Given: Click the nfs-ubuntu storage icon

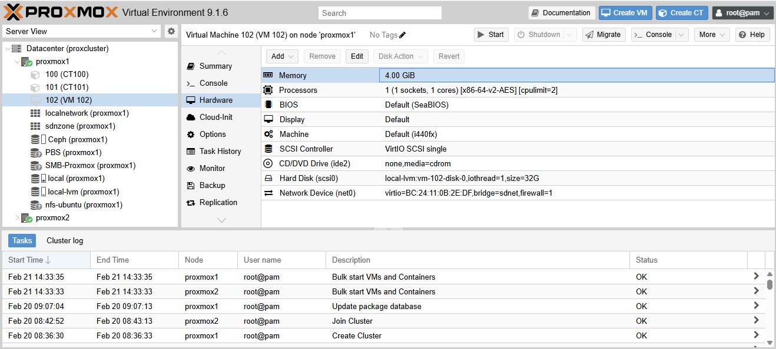Looking at the screenshot, I should pyautogui.click(x=36, y=205).
